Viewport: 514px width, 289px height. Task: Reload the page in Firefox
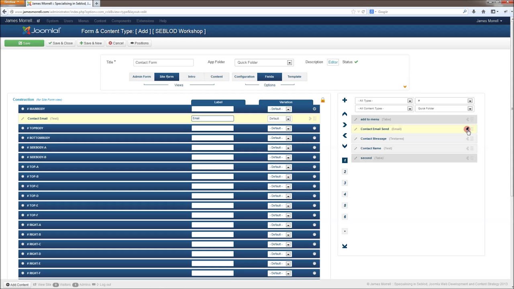pyautogui.click(x=363, y=12)
